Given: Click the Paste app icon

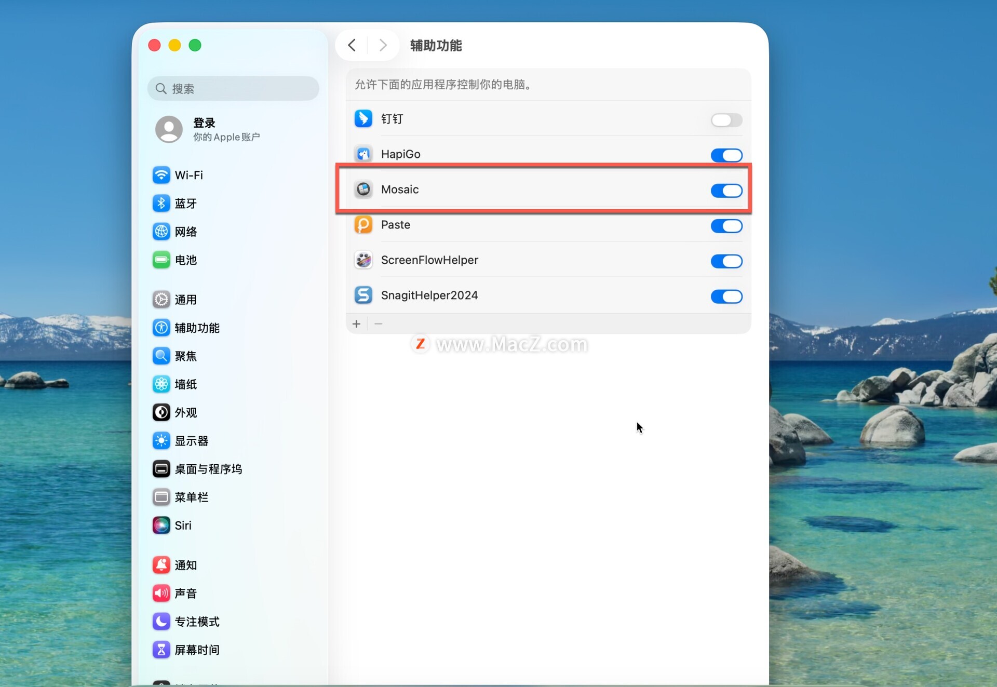Looking at the screenshot, I should [x=363, y=225].
